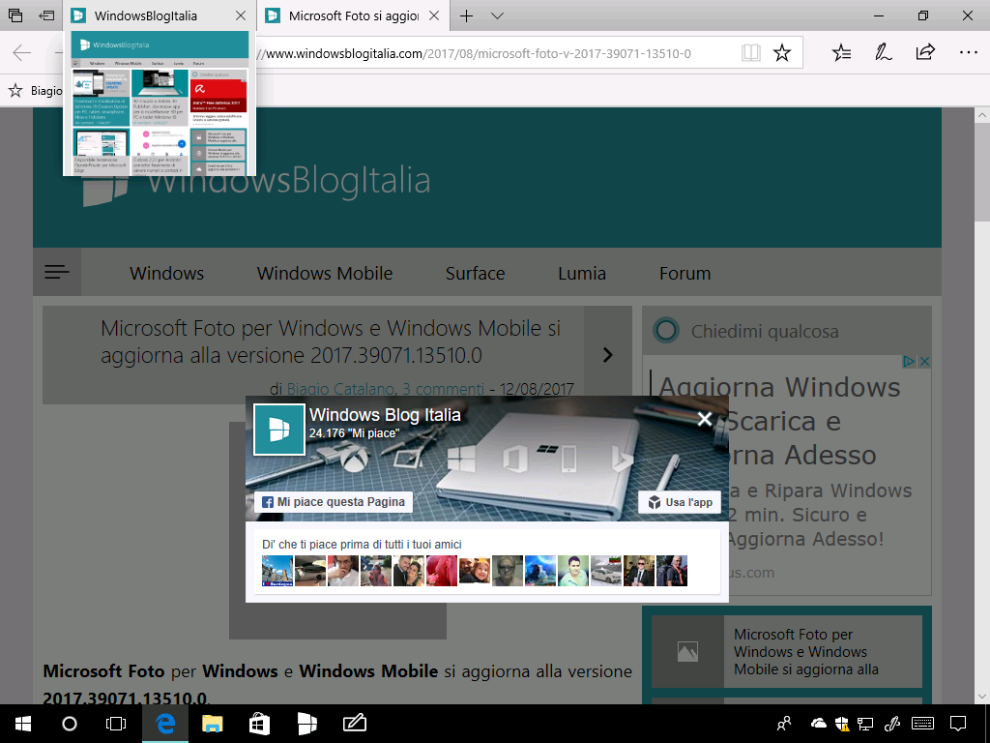Image resolution: width=990 pixels, height=743 pixels.
Task: Close the WindowsBlogItalia tab
Action: click(241, 15)
